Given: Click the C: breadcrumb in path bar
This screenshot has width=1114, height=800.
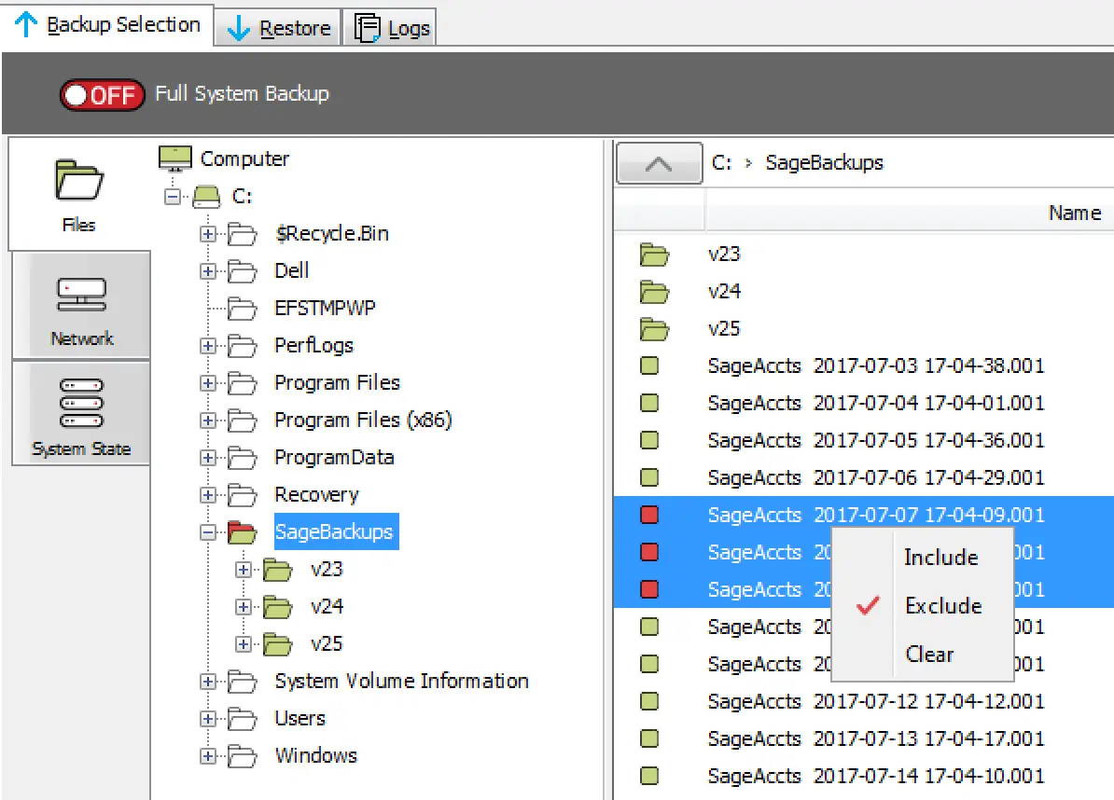Looking at the screenshot, I should 721,163.
